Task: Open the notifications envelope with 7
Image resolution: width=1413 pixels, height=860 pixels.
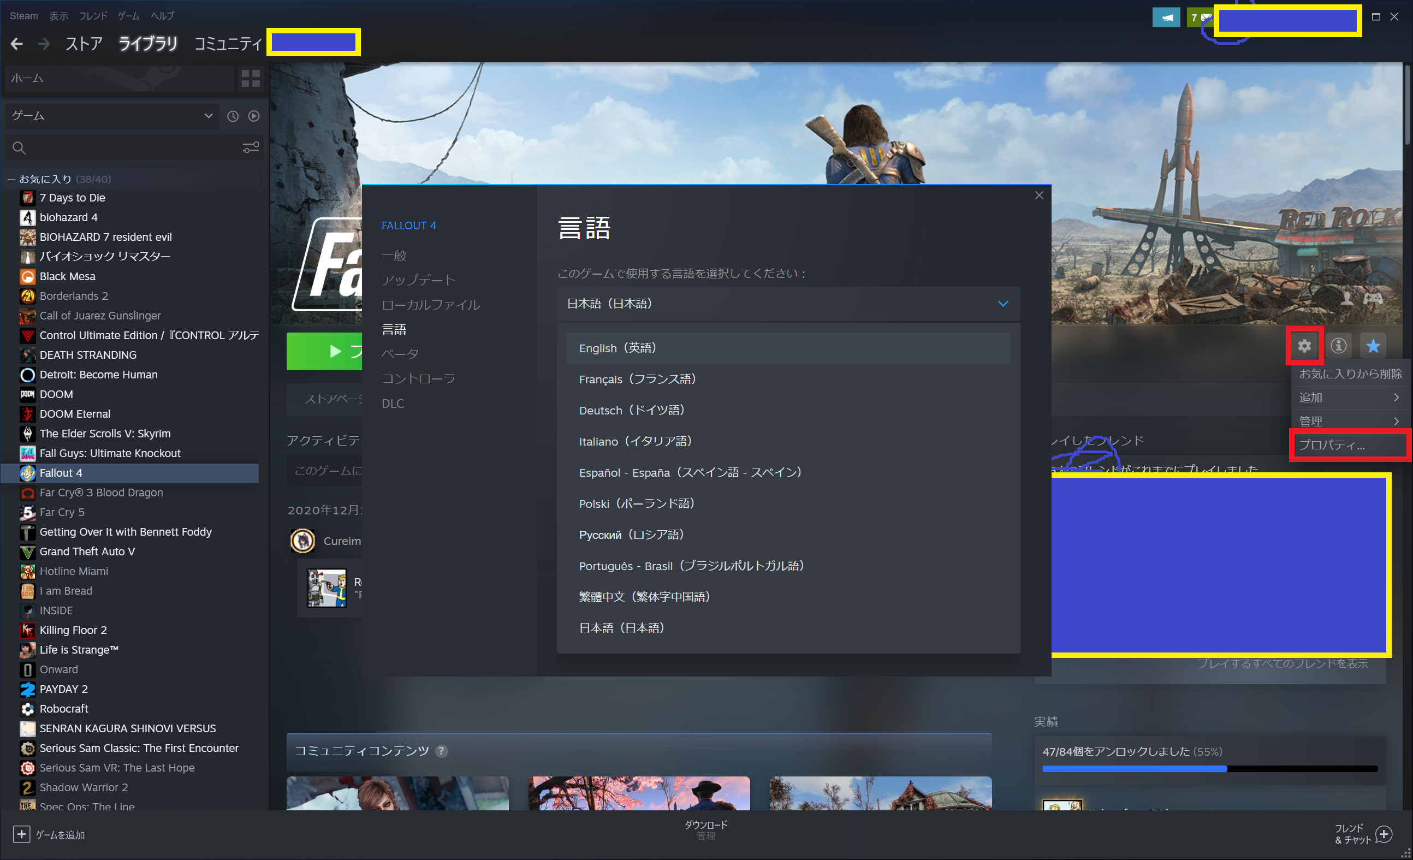Action: 1200,17
